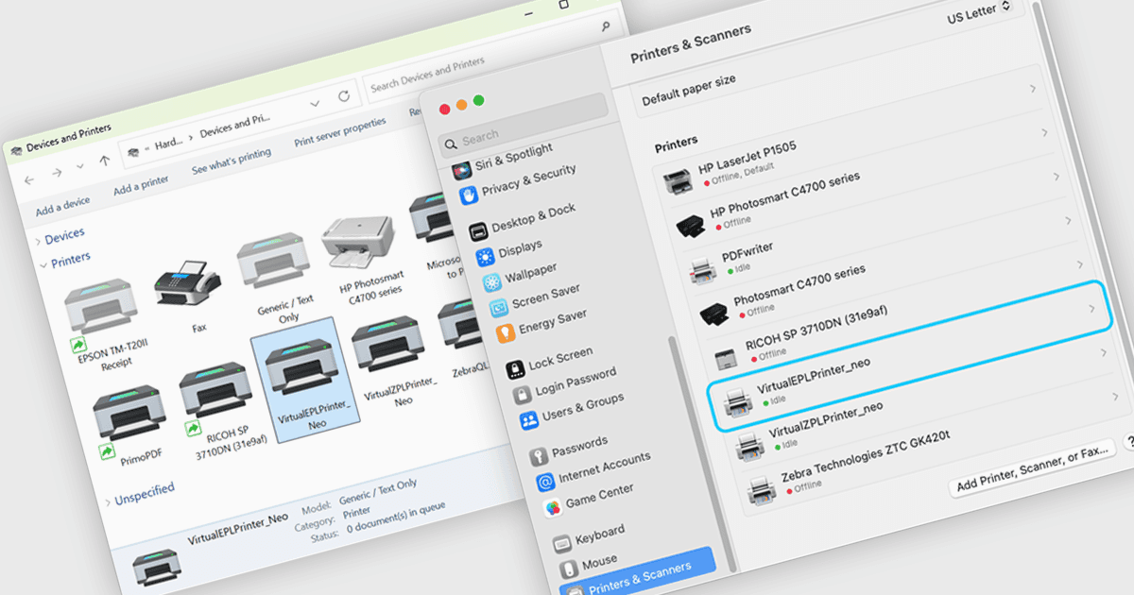Open Keyboard settings
Screen dimensions: 1134x595
(x=588, y=536)
